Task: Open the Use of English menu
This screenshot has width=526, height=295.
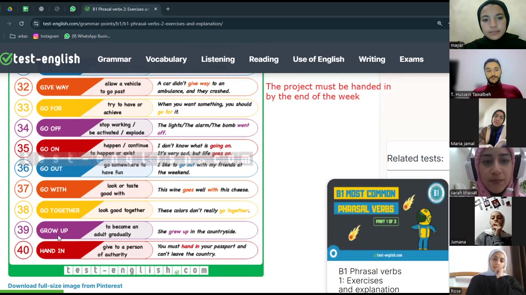Action: pyautogui.click(x=318, y=59)
